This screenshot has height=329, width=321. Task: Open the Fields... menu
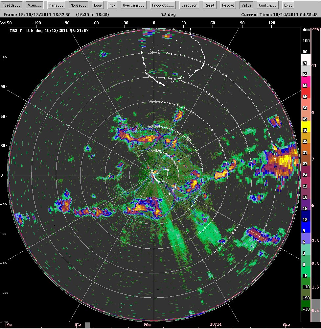pyautogui.click(x=11, y=5)
